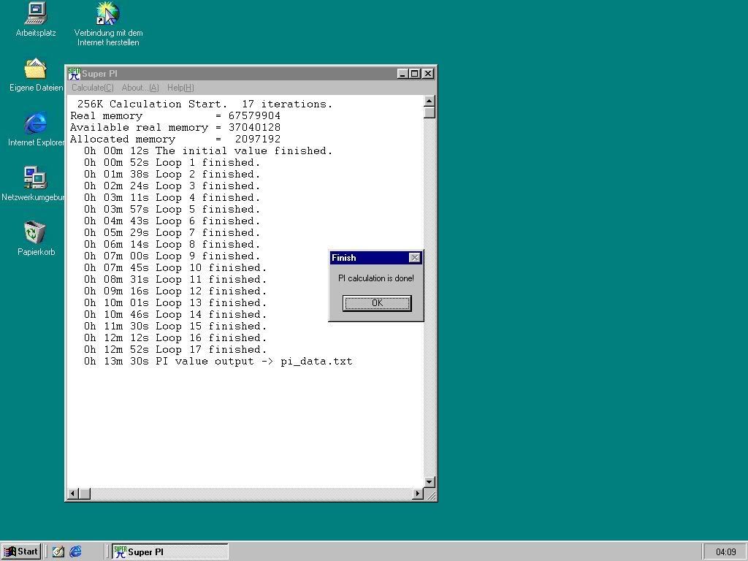Image resolution: width=748 pixels, height=561 pixels.
Task: Click the 'Loop 8 finished.' line
Action: tap(172, 244)
